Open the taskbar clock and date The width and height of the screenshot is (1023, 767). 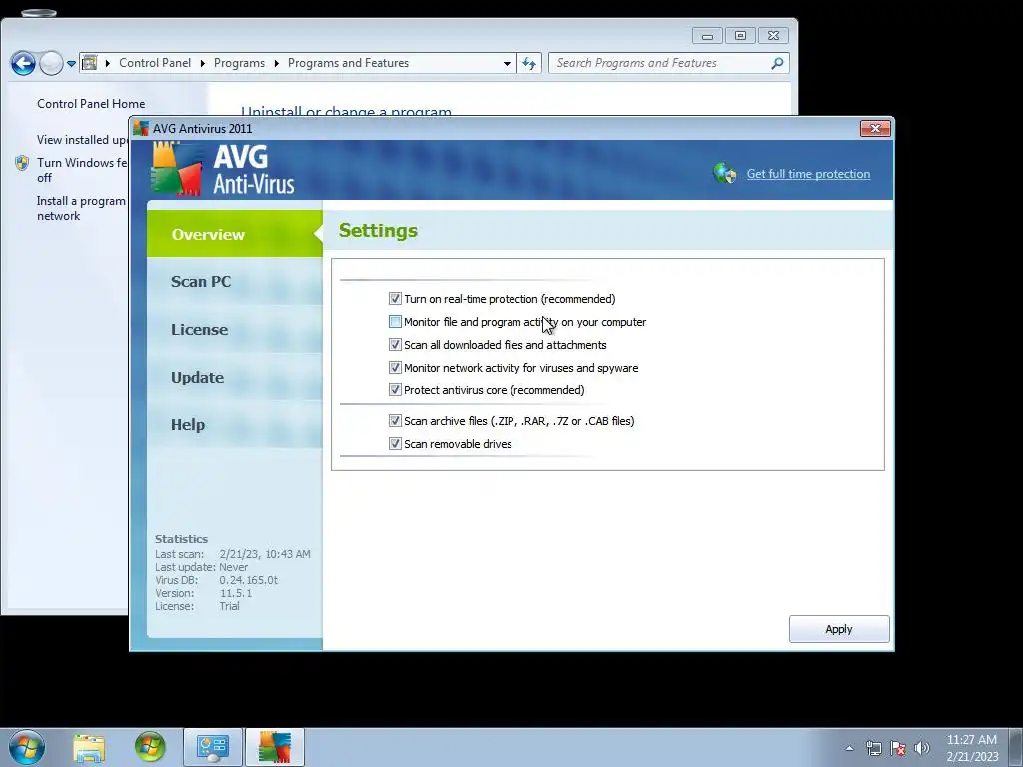click(972, 748)
